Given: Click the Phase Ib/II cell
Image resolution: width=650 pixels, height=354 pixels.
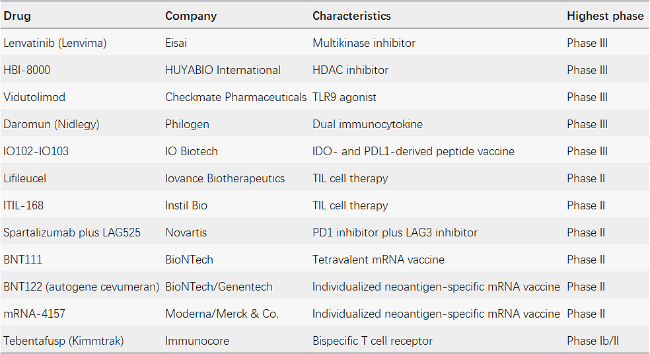Looking at the screenshot, I should [x=593, y=341].
